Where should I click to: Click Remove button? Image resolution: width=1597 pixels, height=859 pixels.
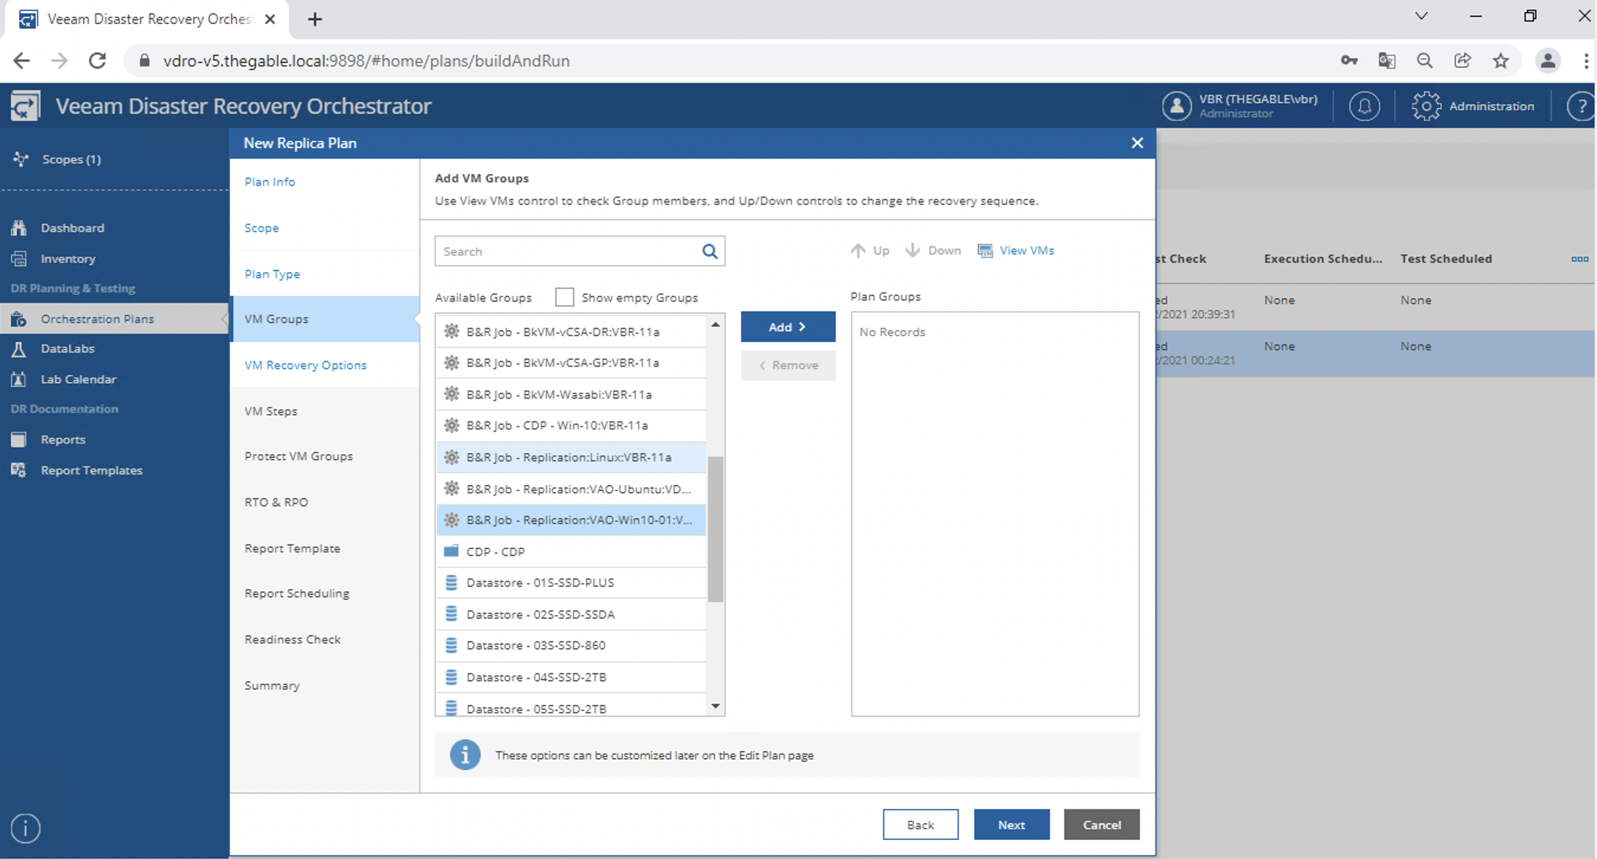787,366
